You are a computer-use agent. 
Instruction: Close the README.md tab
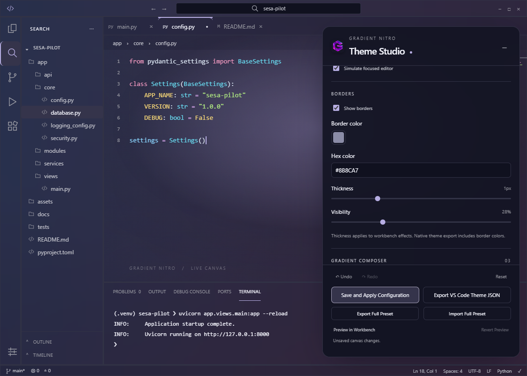[261, 26]
